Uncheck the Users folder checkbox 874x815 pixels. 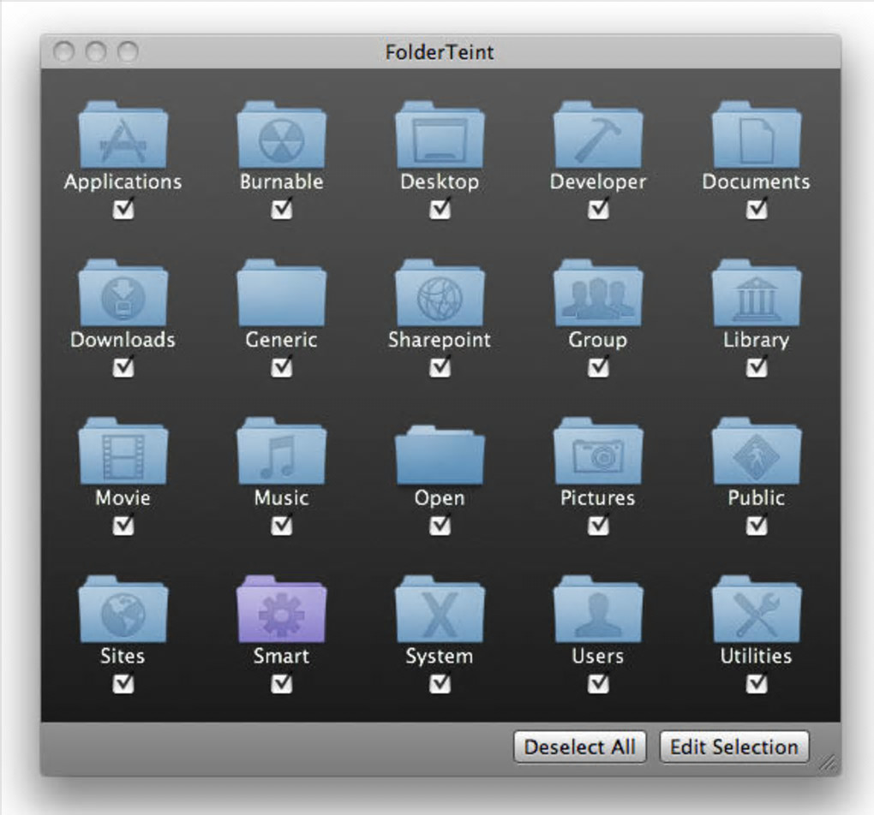[x=598, y=684]
